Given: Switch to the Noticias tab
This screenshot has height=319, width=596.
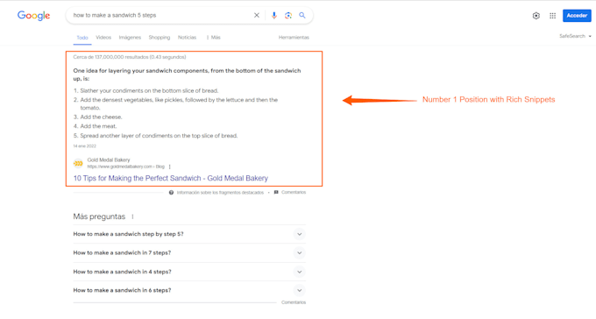Looking at the screenshot, I should pyautogui.click(x=187, y=38).
